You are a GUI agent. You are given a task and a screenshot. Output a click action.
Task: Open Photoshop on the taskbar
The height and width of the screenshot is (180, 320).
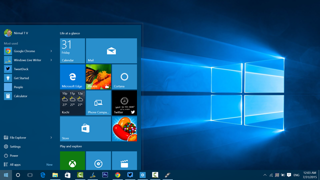105,175
